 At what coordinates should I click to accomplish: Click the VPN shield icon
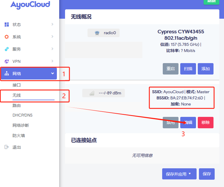pyautogui.click(x=7, y=61)
